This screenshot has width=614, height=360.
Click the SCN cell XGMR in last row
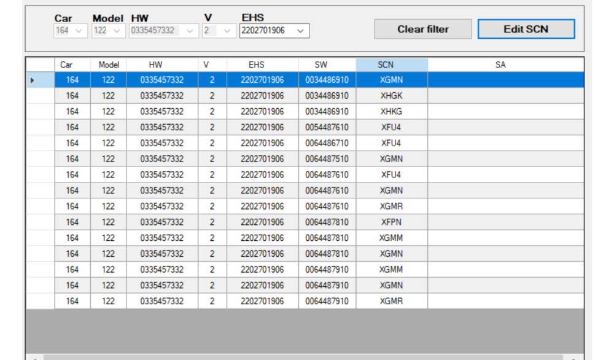pos(391,301)
